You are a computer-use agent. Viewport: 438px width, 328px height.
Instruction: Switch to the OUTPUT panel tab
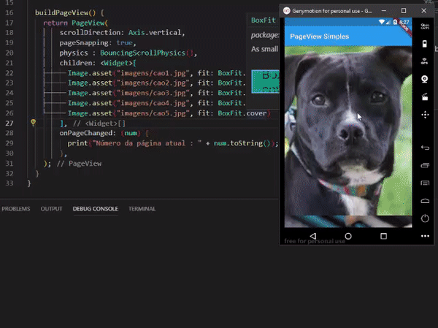click(51, 209)
